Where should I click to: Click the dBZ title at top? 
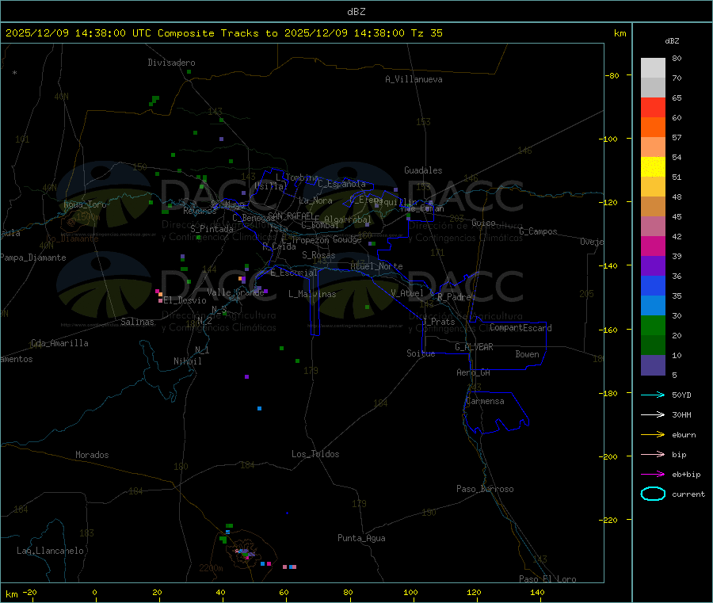[356, 12]
